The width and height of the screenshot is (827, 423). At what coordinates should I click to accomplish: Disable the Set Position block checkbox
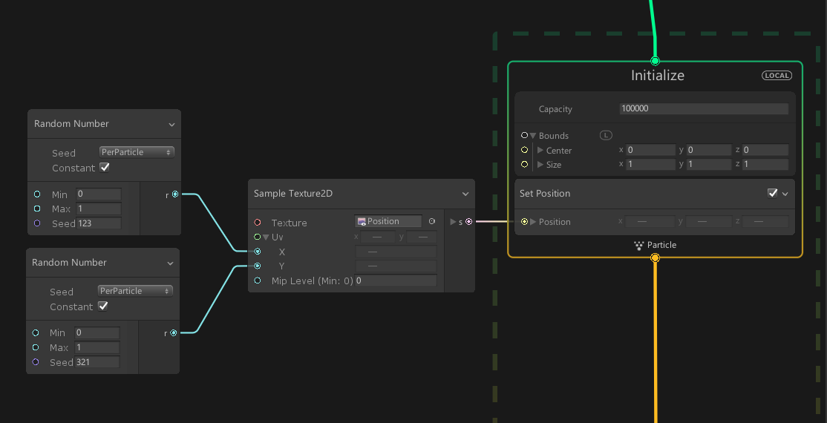point(772,193)
